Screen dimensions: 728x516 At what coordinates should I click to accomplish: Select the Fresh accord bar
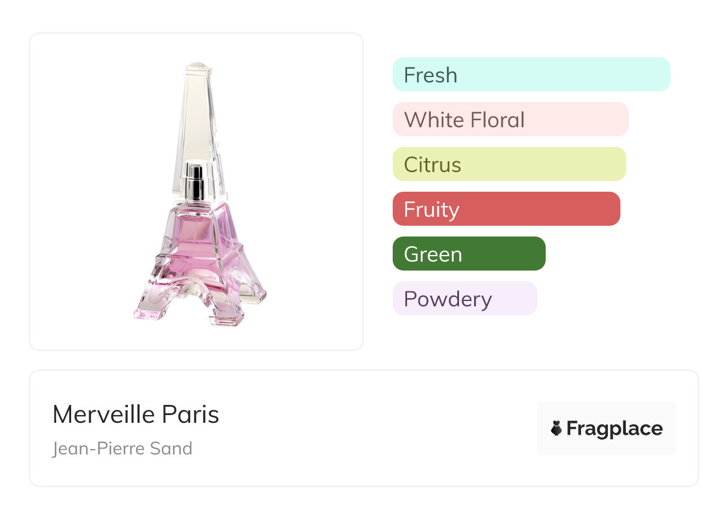click(531, 75)
